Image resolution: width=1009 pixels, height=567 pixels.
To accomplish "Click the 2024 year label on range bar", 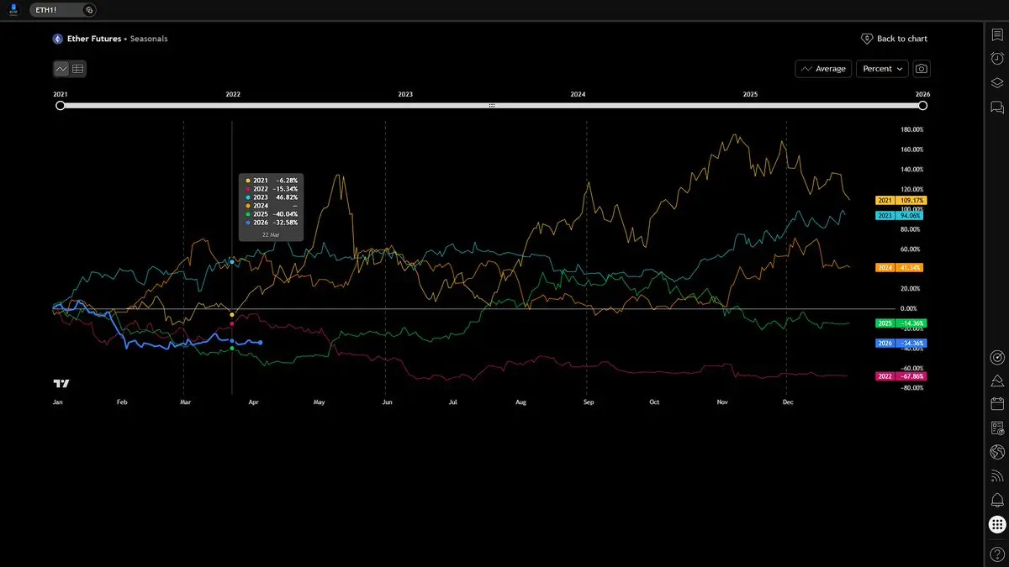I will coord(578,95).
